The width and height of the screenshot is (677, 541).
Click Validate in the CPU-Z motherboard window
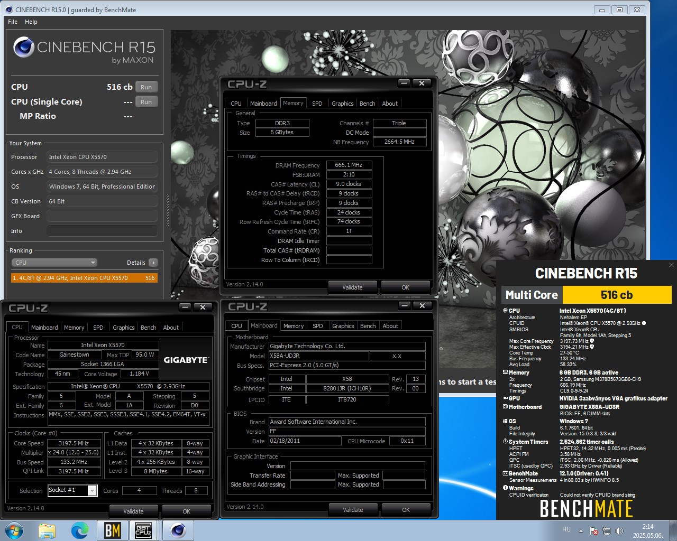click(x=353, y=510)
